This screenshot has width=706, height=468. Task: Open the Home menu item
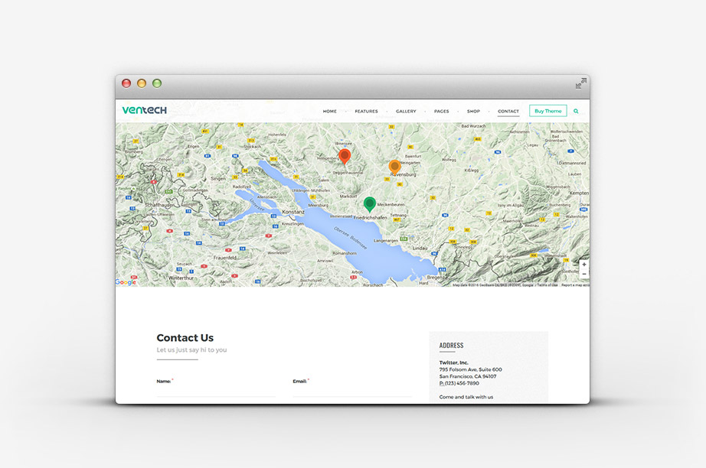point(329,111)
